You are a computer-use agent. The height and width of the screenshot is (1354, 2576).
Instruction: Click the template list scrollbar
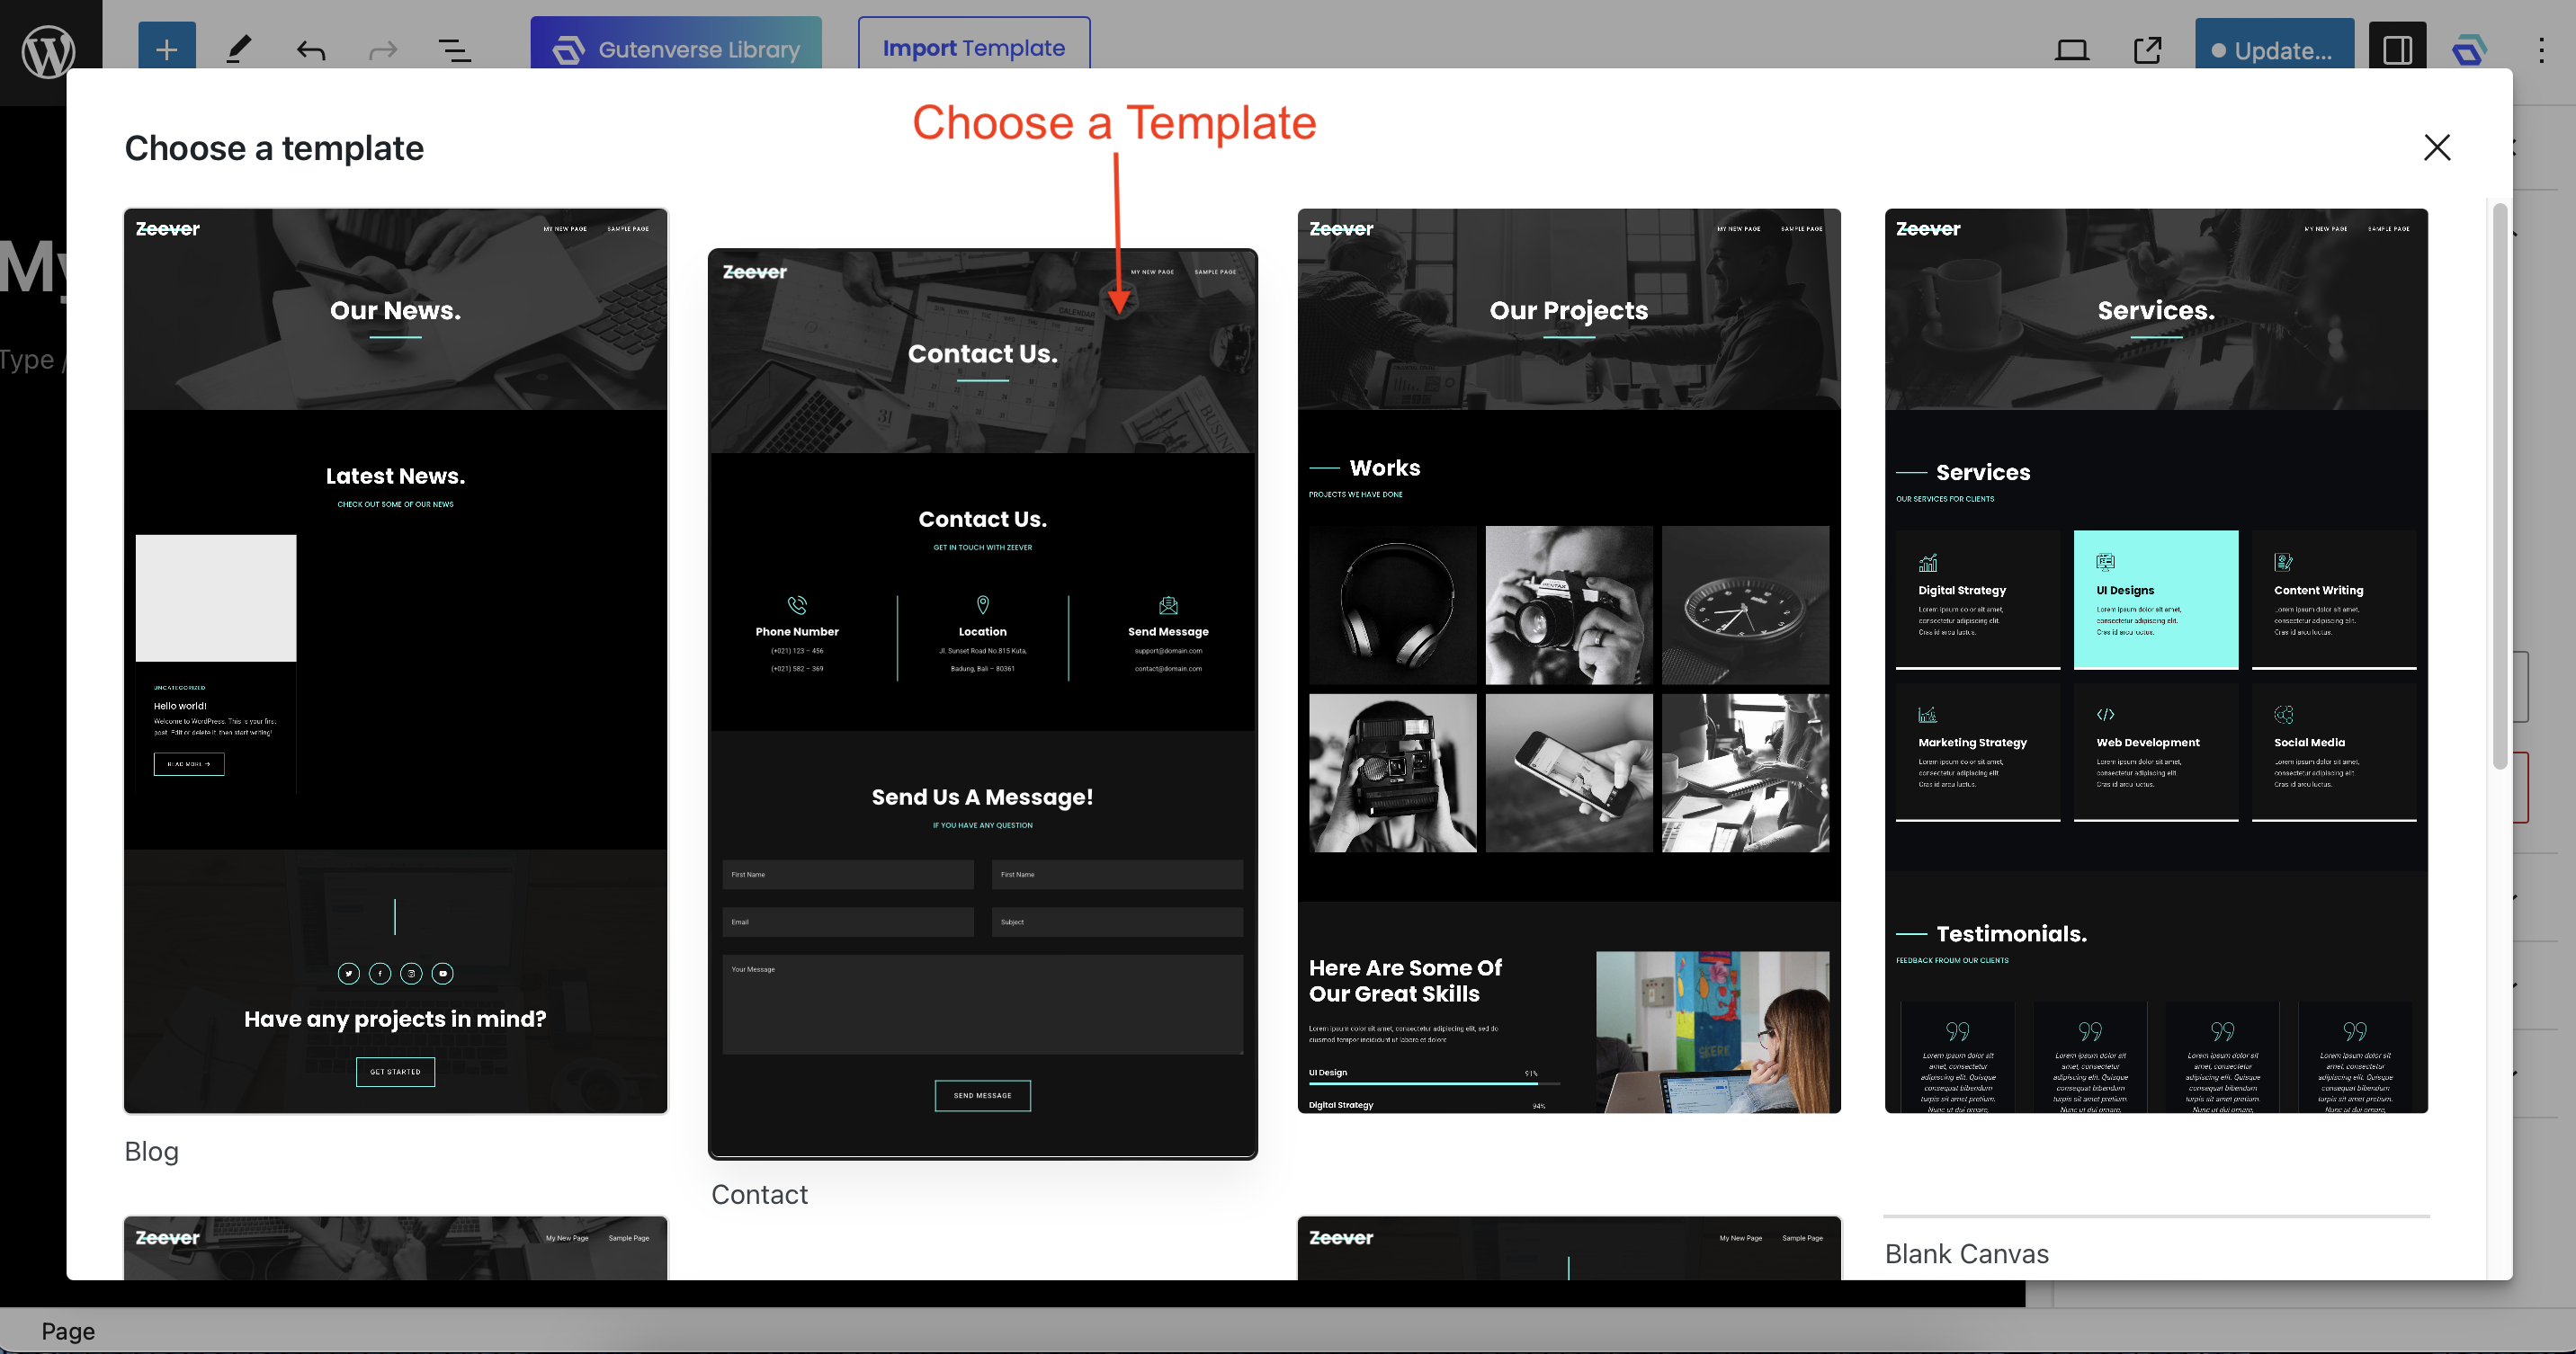[x=2499, y=485]
